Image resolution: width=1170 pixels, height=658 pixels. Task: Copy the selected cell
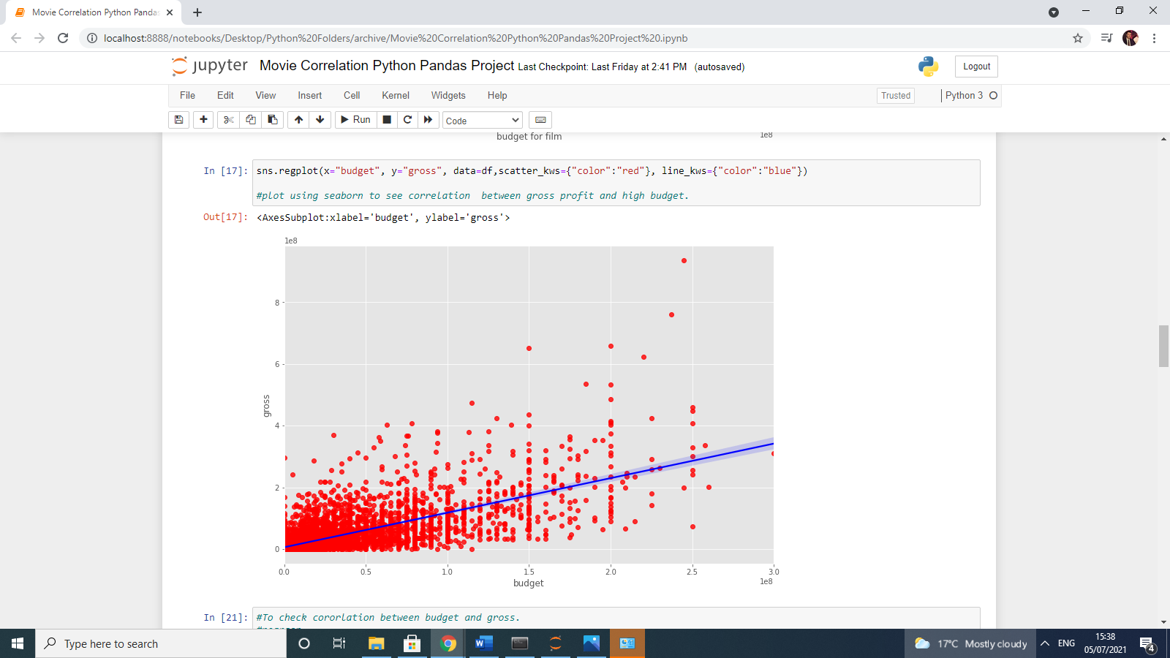250,119
